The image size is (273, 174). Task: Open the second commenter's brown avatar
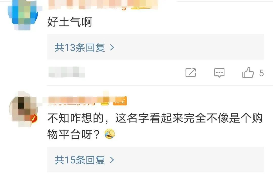(x=24, y=109)
